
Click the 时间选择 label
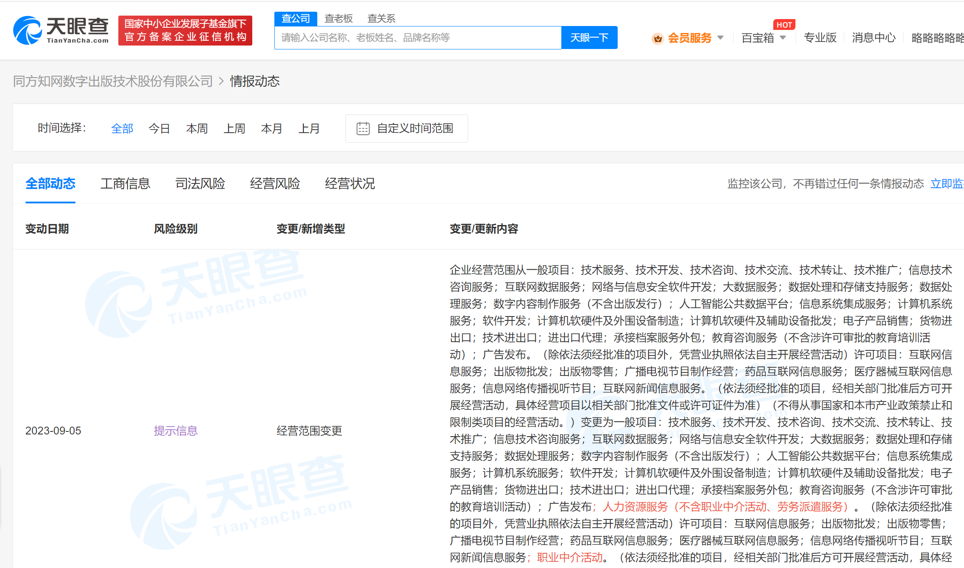tap(62, 128)
